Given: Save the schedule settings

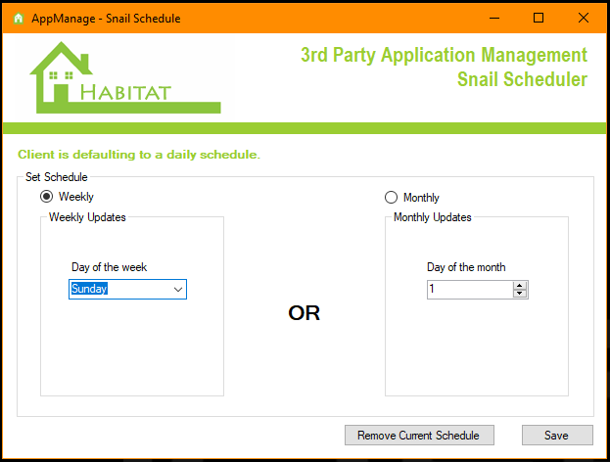Looking at the screenshot, I should click(x=557, y=435).
